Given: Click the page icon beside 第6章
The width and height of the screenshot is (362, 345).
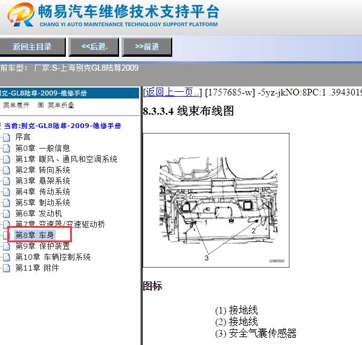Looking at the screenshot, I should tap(7, 213).
